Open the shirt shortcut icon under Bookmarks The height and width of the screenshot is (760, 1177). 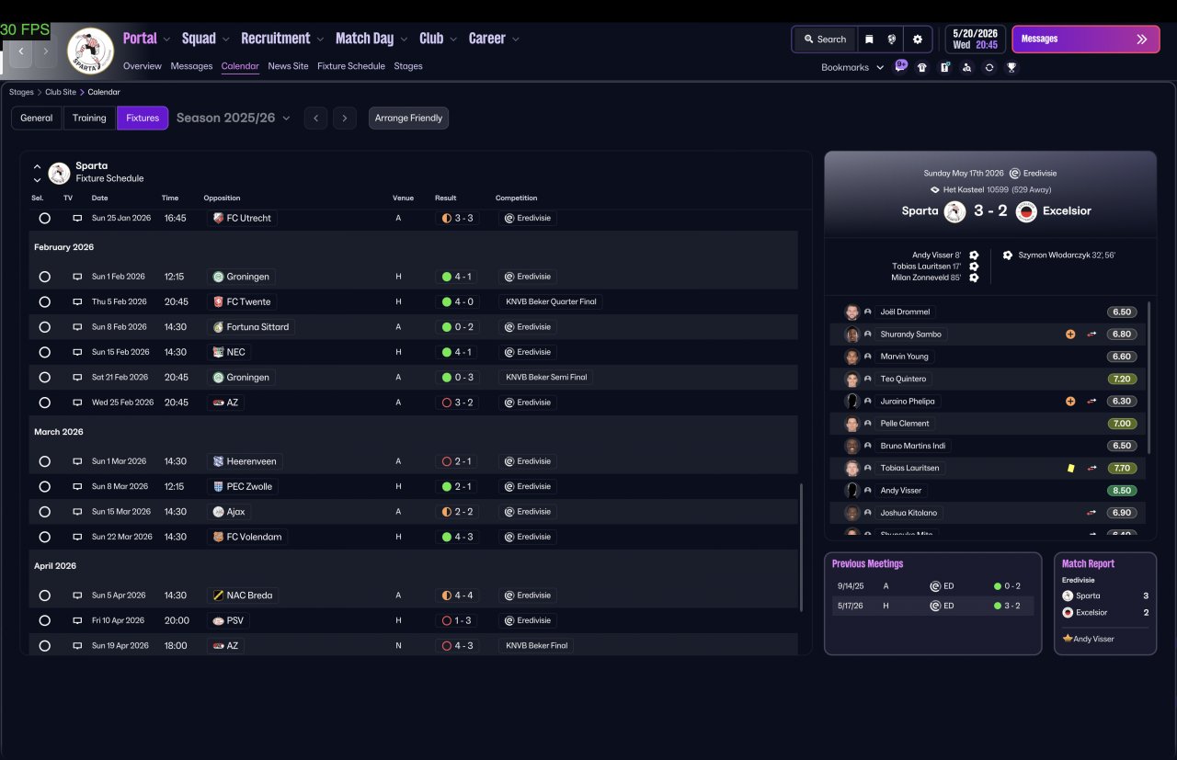(x=922, y=67)
